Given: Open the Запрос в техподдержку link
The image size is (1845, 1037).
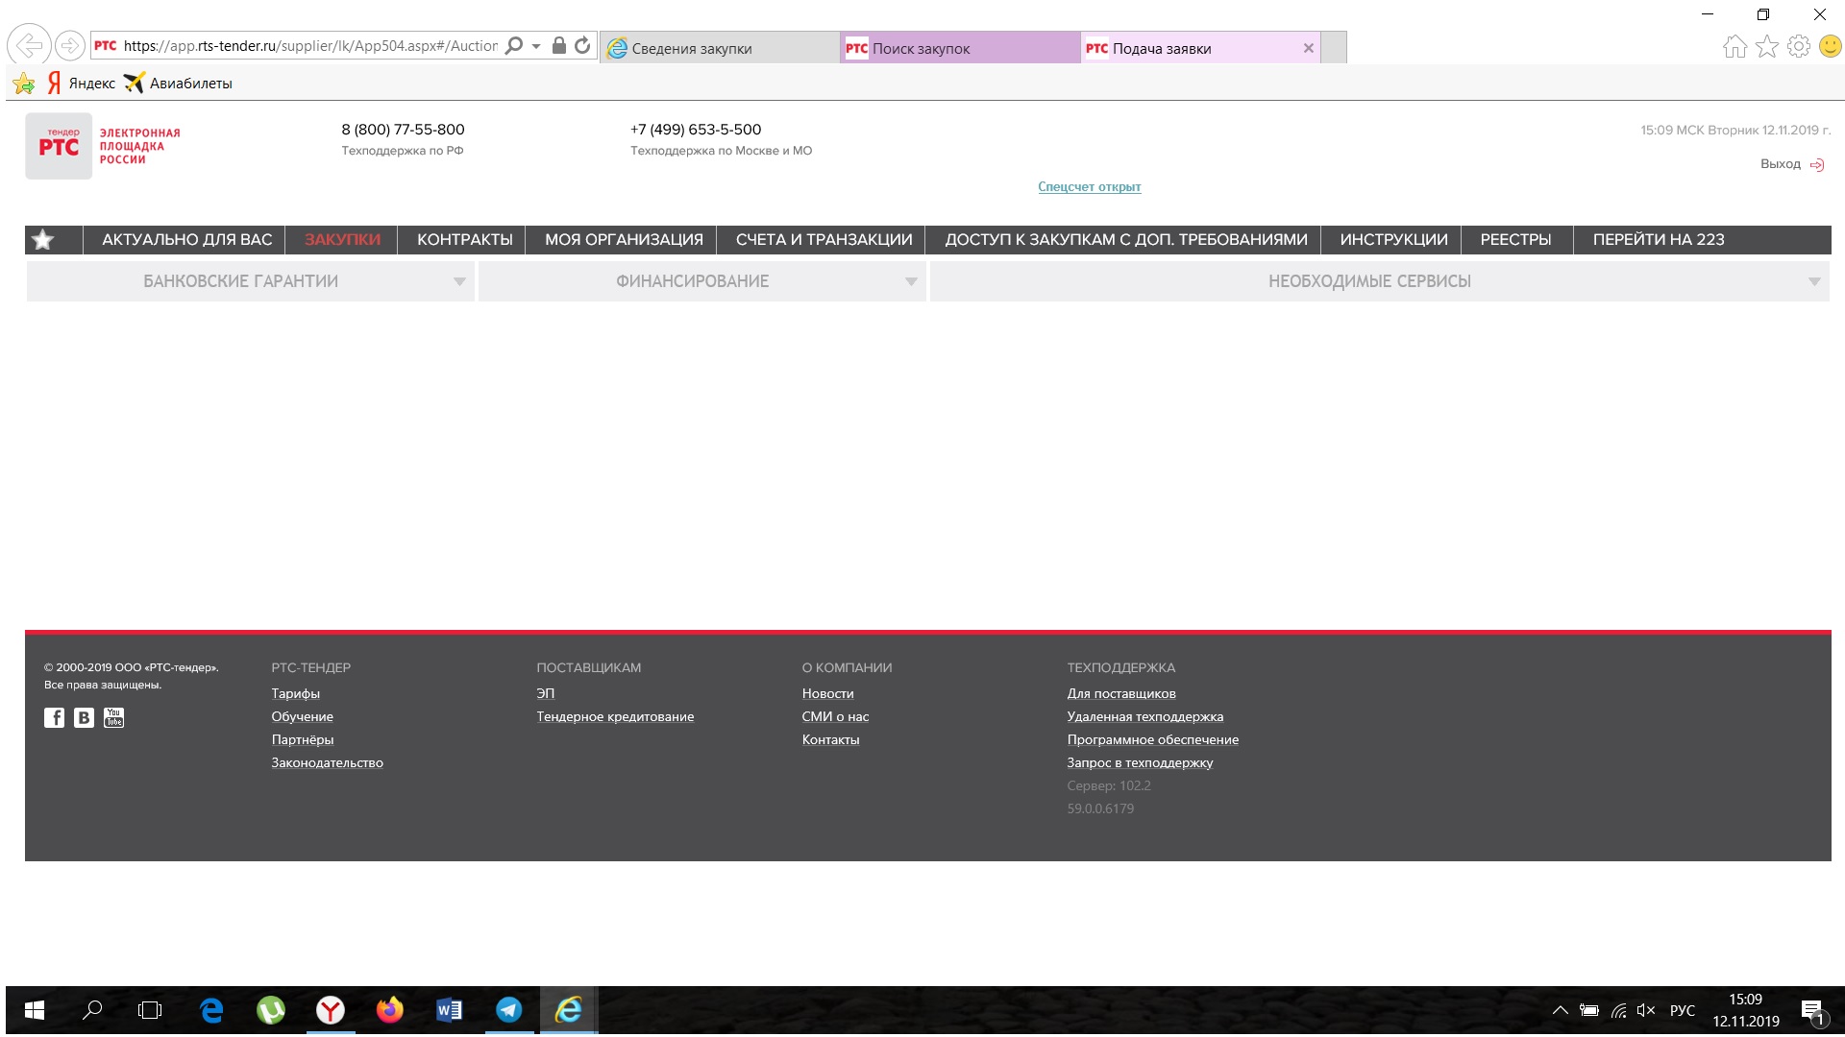Looking at the screenshot, I should 1140,763.
